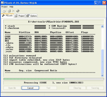Viewport: 107px width, 97px height.
Task: Click the 'Compressed Ratio' column header
Action: click(46, 70)
